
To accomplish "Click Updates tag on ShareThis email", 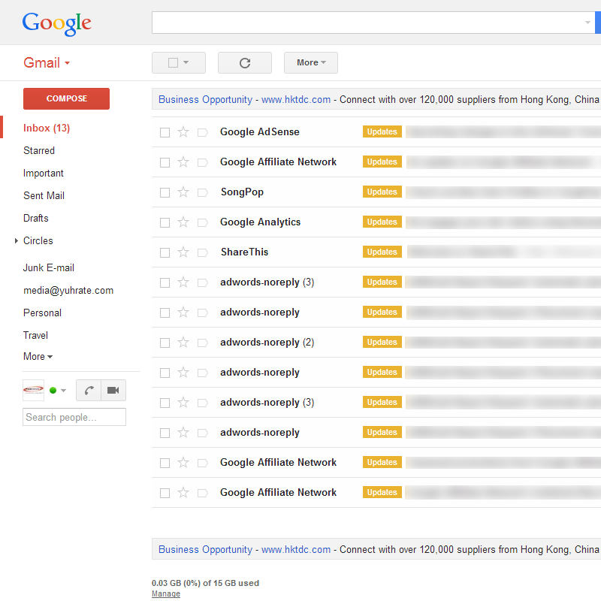I will [x=382, y=252].
